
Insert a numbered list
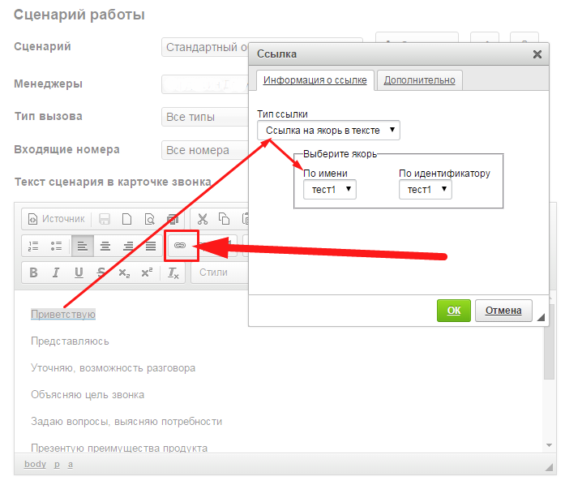tap(33, 246)
